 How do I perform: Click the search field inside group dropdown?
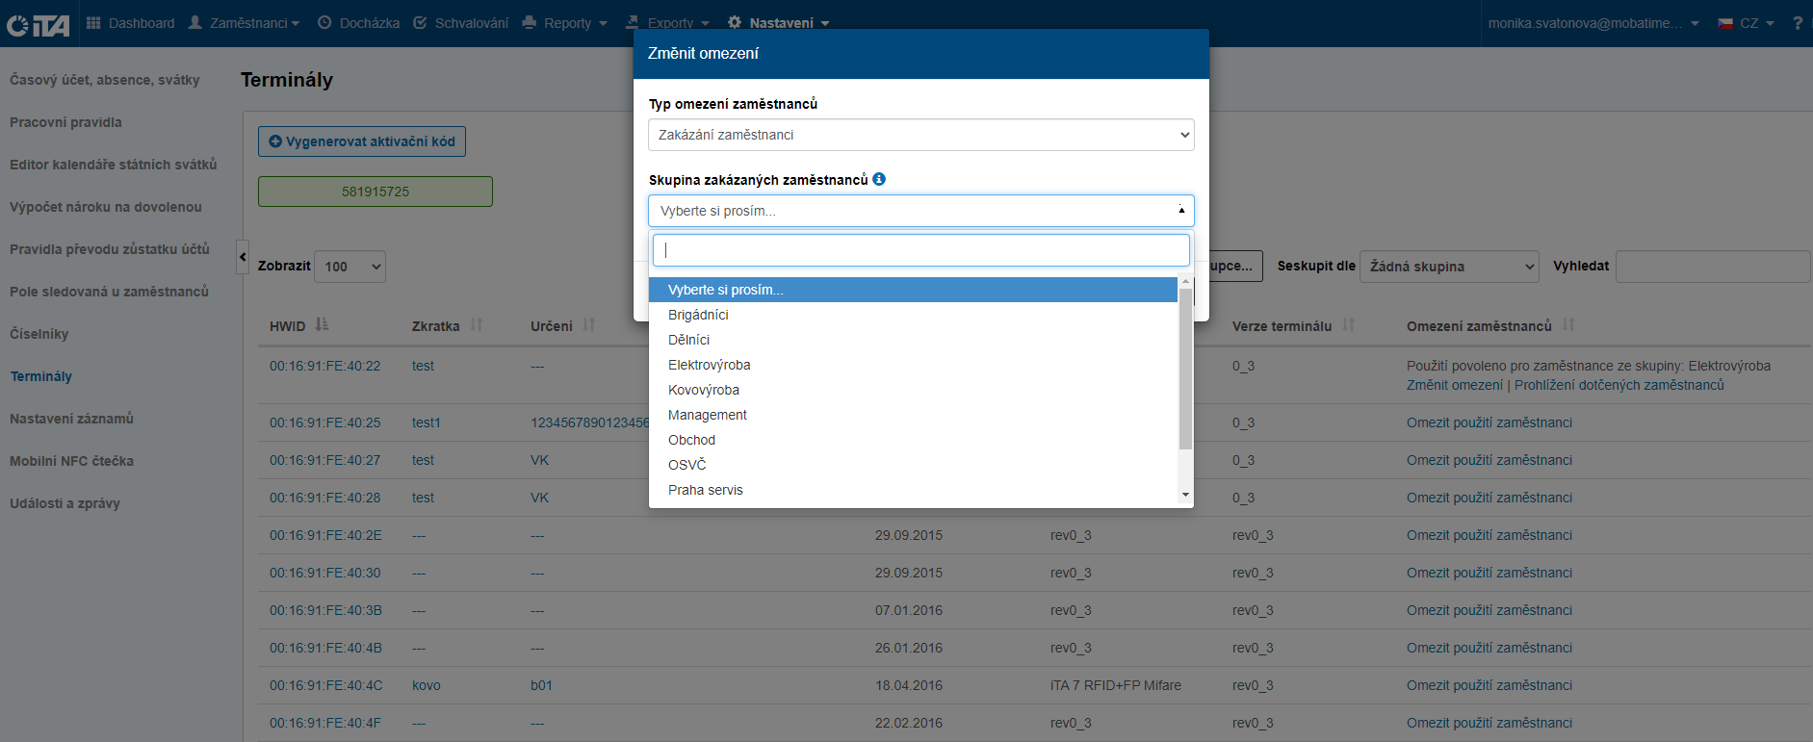pyautogui.click(x=920, y=250)
